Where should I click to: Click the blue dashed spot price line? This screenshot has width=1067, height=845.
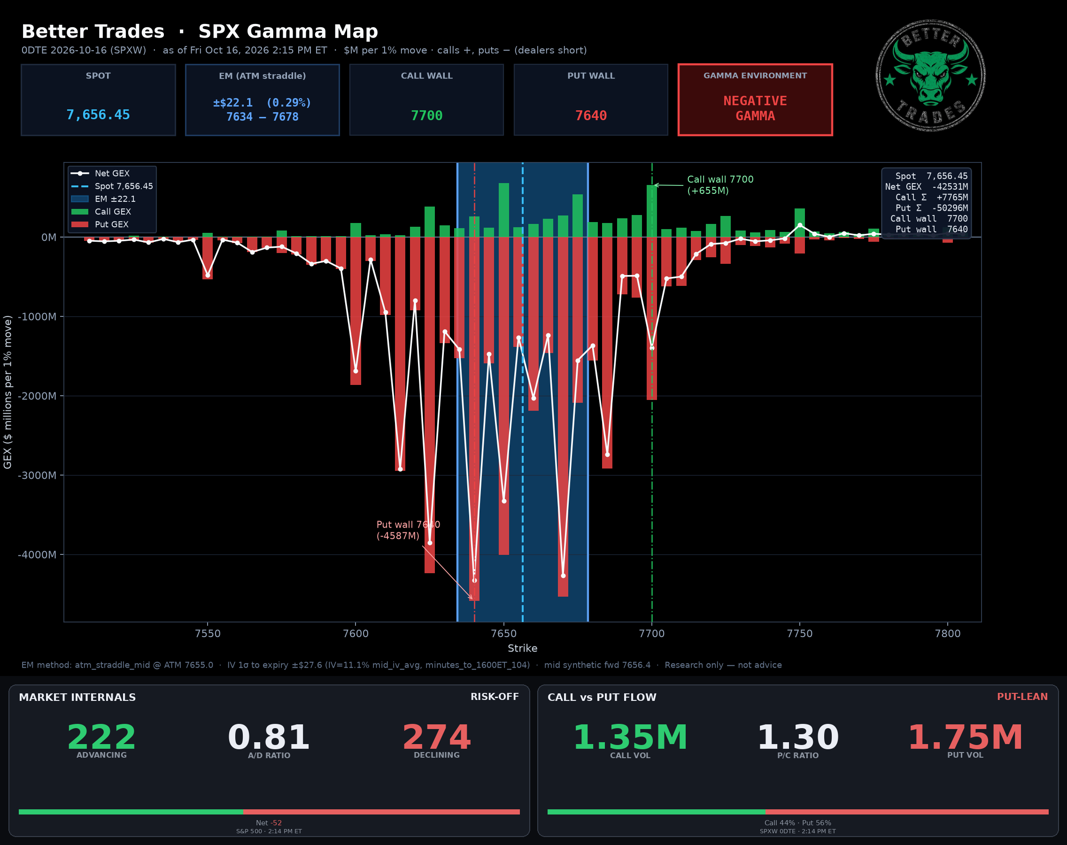click(x=523, y=392)
